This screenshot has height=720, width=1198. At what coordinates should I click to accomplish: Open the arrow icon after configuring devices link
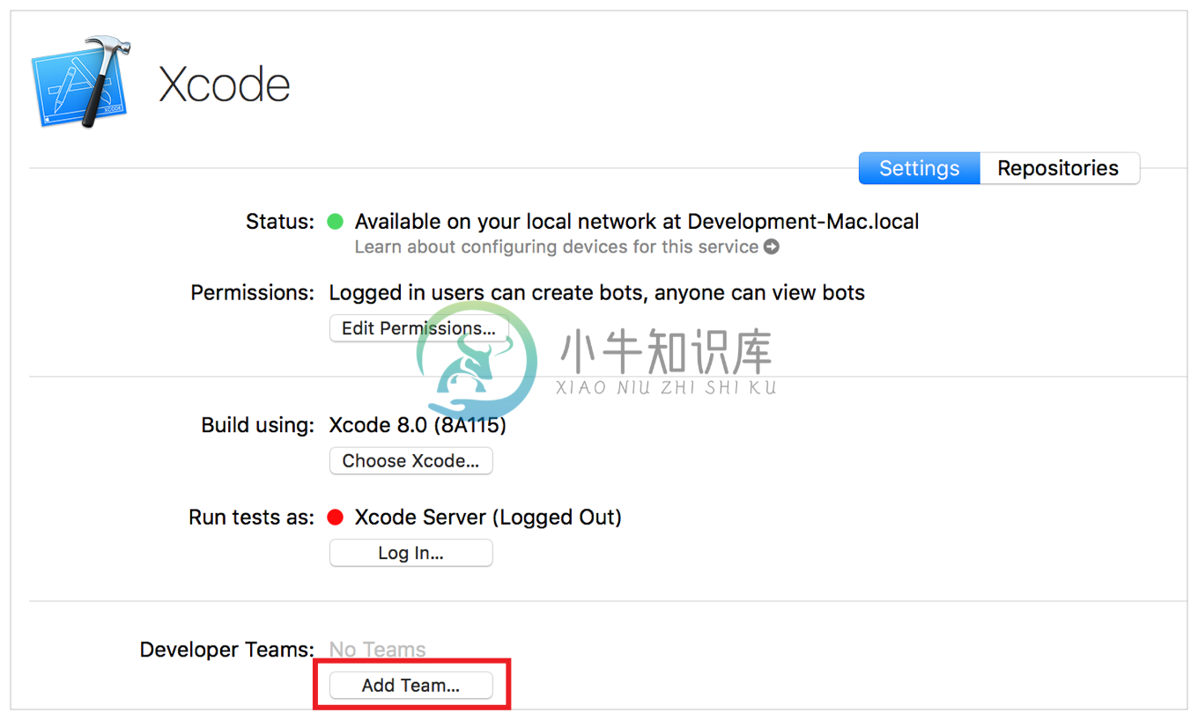[772, 247]
